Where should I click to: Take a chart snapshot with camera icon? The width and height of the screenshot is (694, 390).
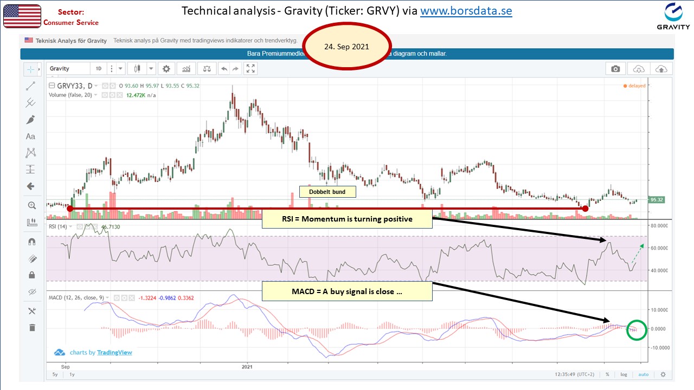pyautogui.click(x=615, y=69)
